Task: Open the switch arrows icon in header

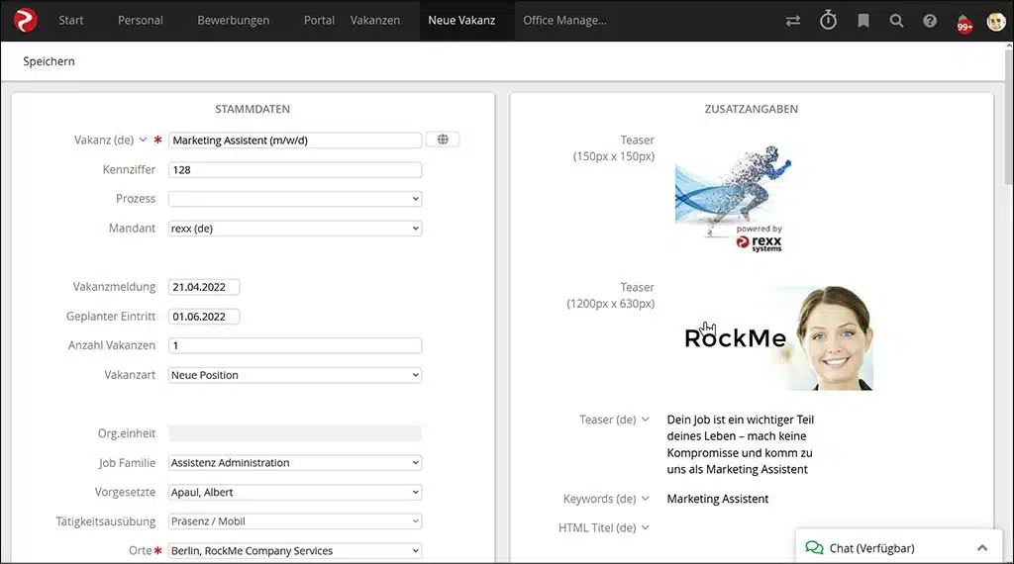Action: point(793,21)
